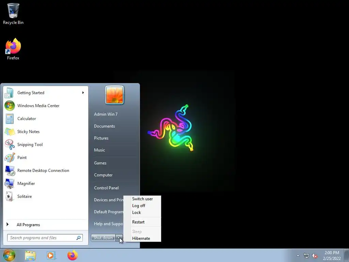Viewport: 349px width, 262px height.
Task: Click the network status tray icon
Action: [306, 256]
